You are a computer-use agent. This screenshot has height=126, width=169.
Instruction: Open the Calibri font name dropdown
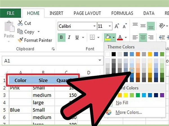94,26
